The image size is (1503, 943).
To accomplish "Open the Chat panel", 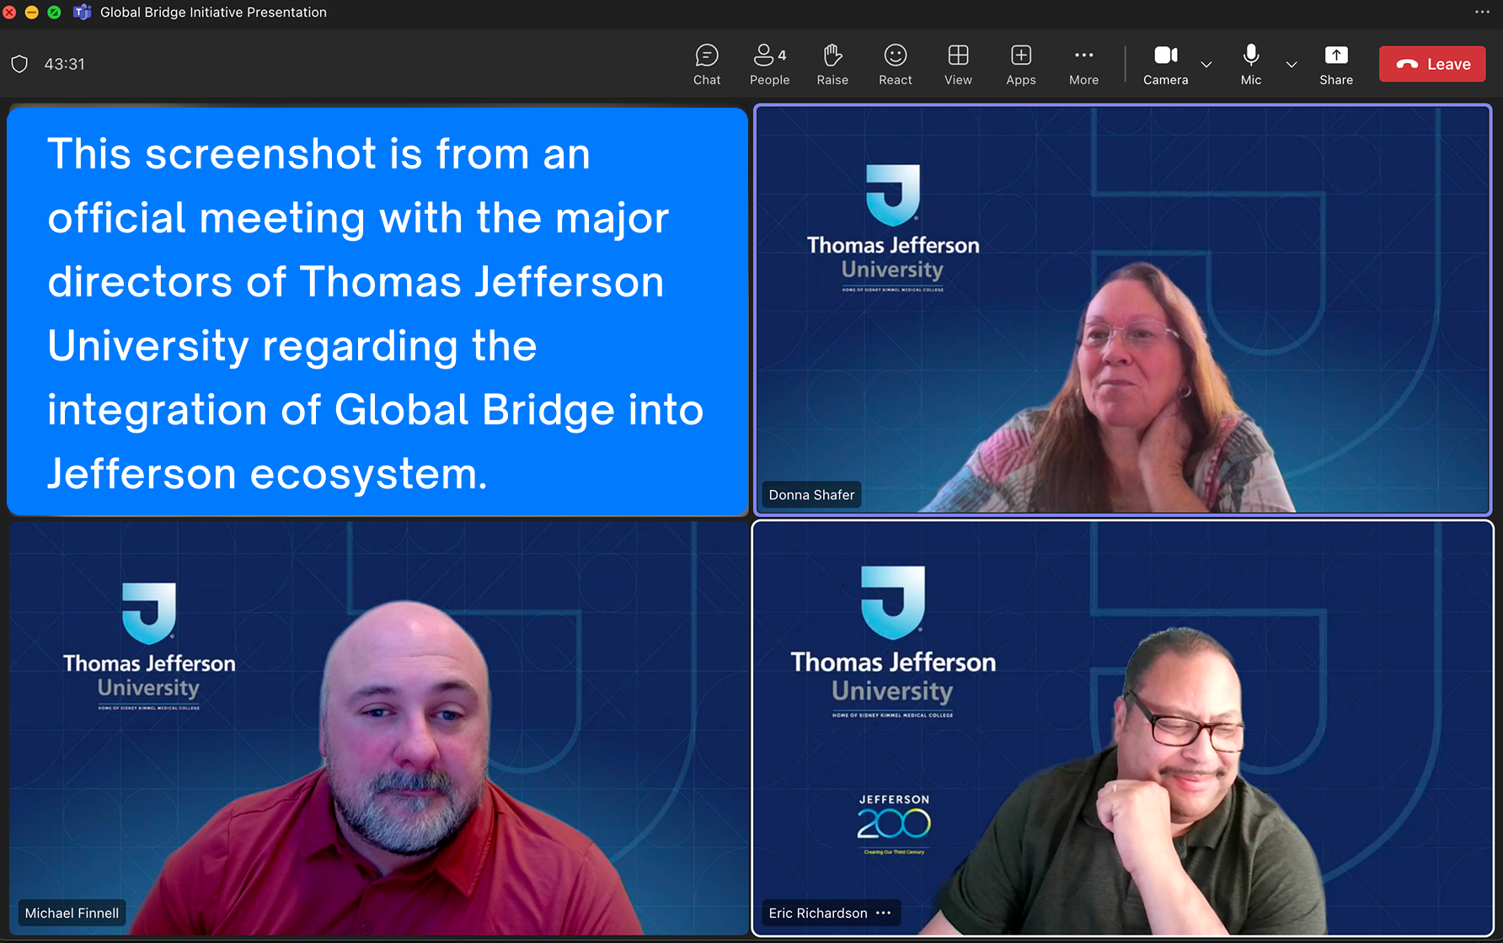I will point(707,65).
